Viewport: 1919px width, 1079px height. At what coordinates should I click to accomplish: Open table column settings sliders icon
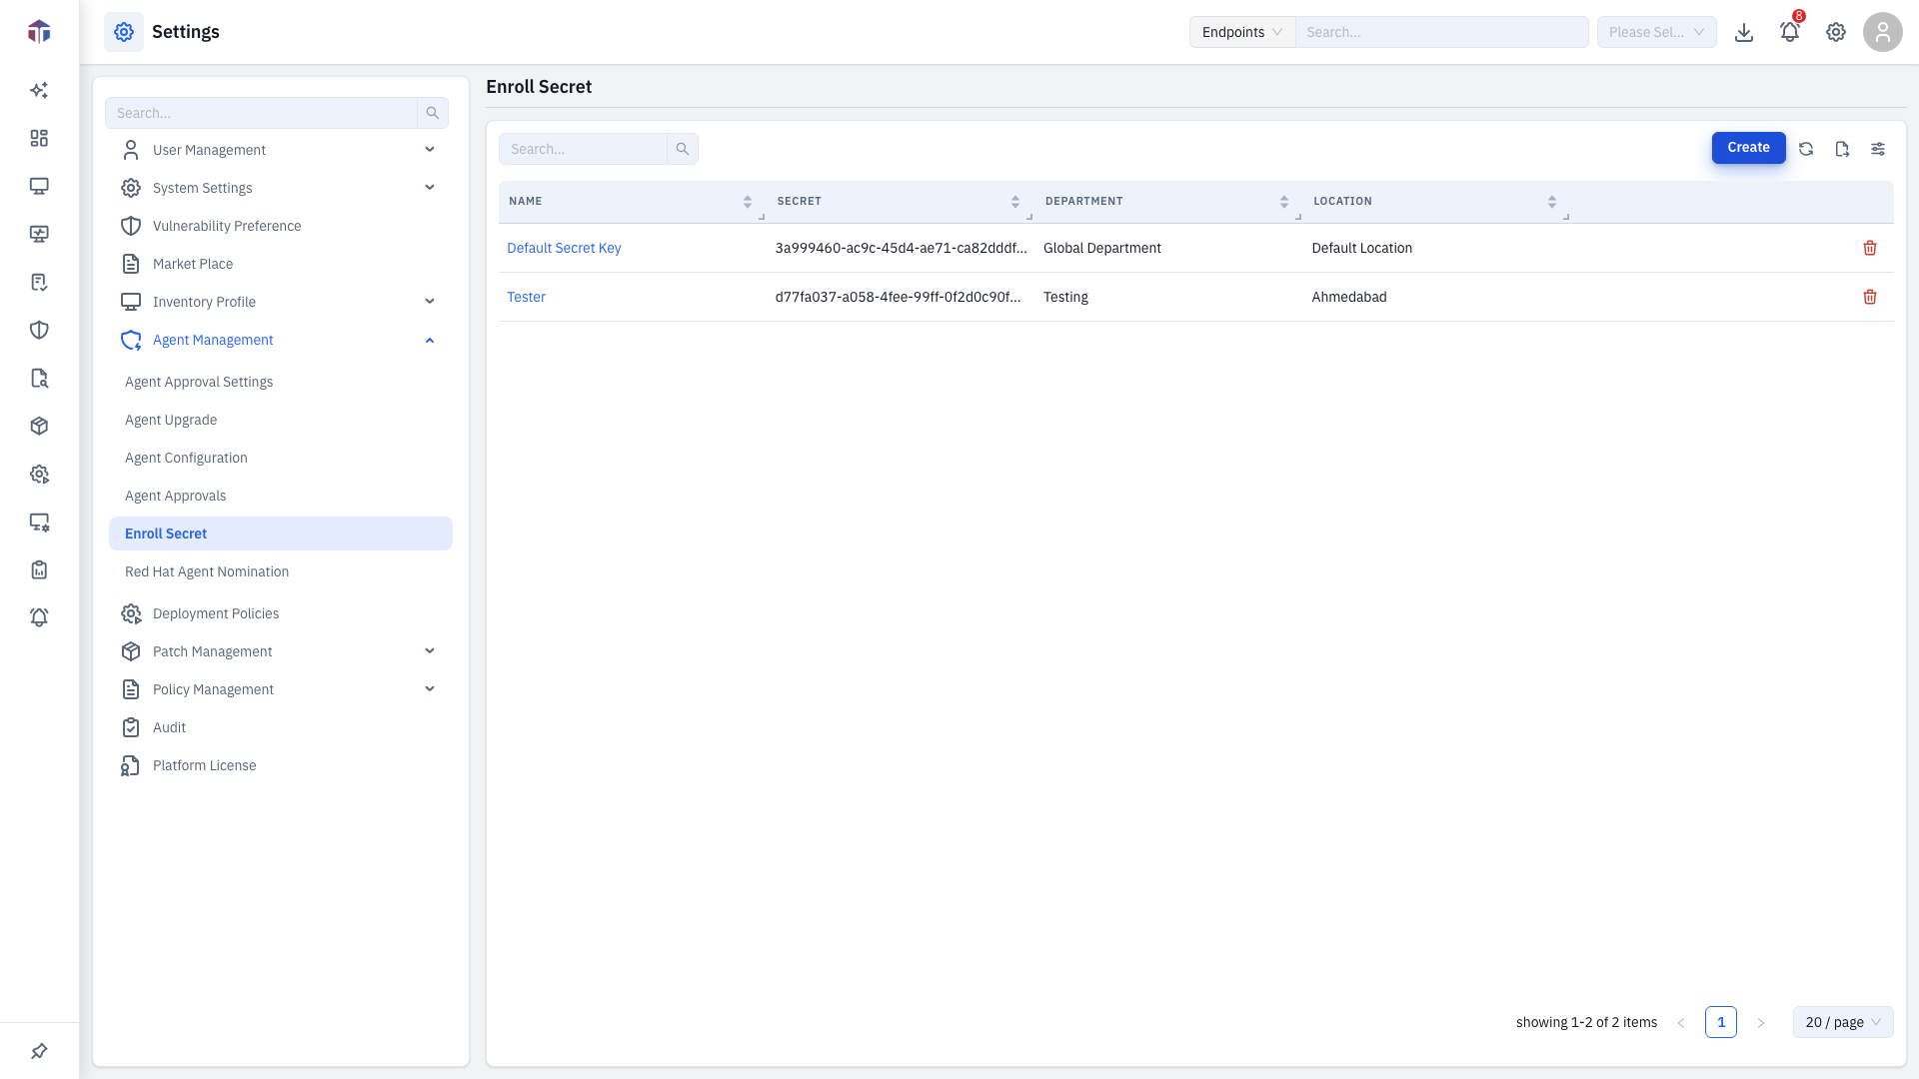(1877, 149)
